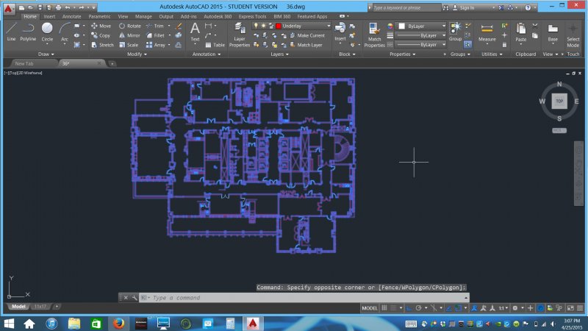Toggle ortho mode in status bar
The height and width of the screenshot is (331, 588).
point(409,307)
